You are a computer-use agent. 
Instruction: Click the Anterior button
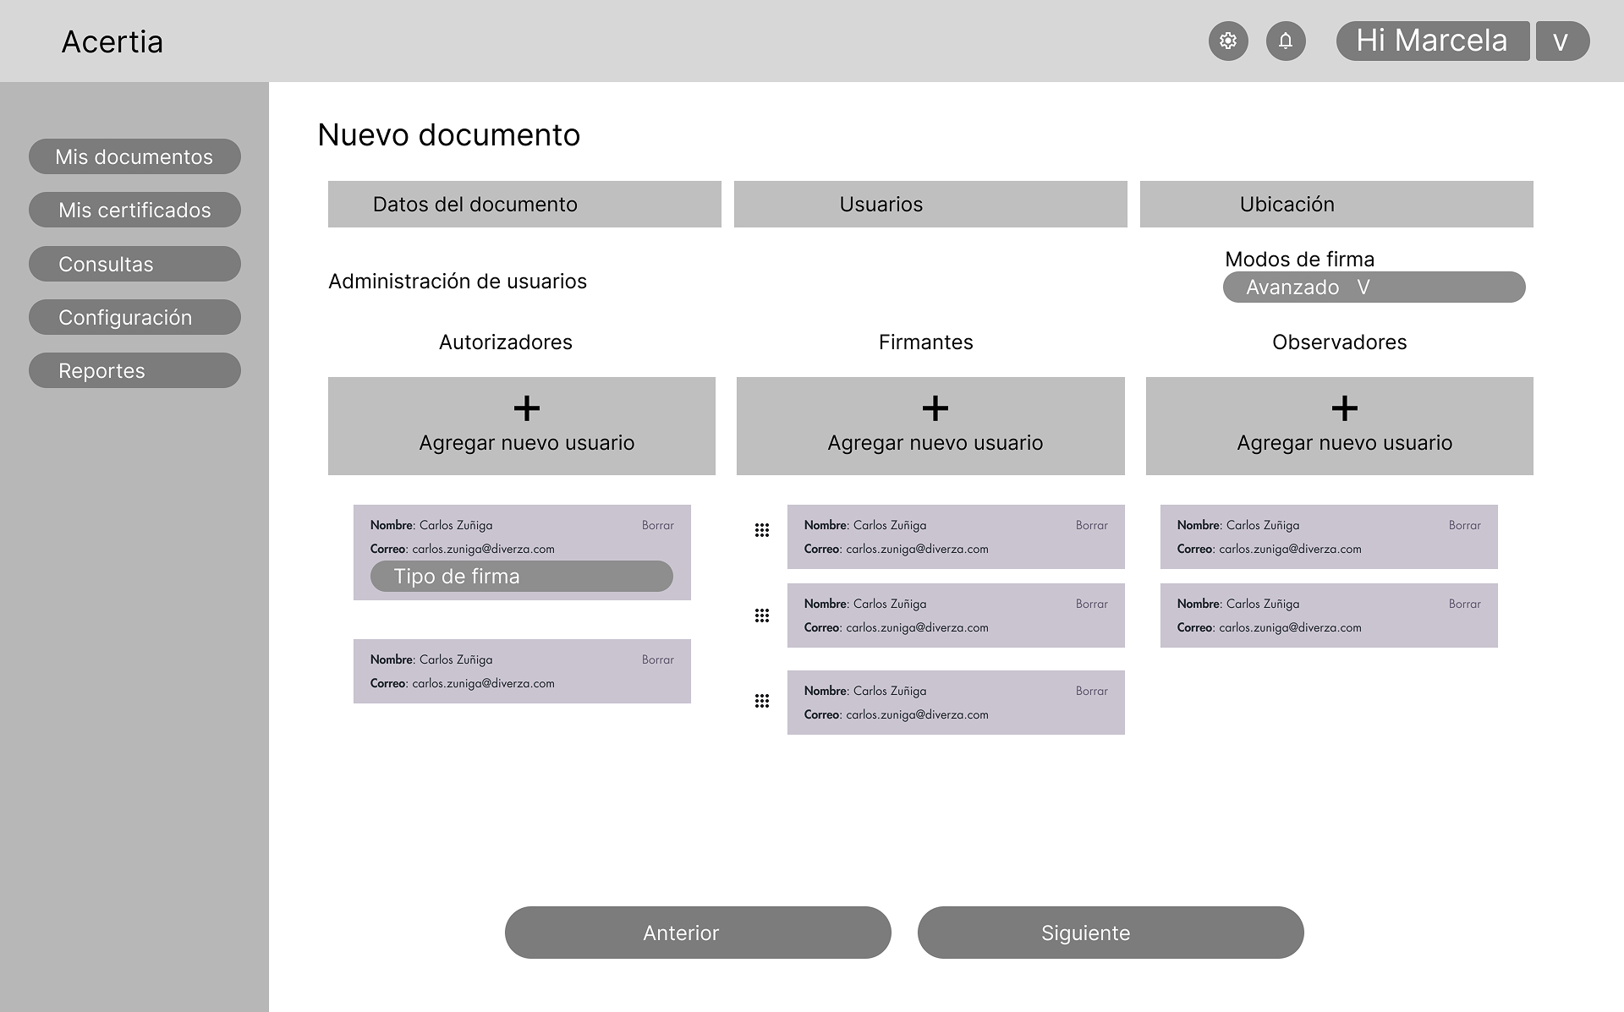(698, 933)
